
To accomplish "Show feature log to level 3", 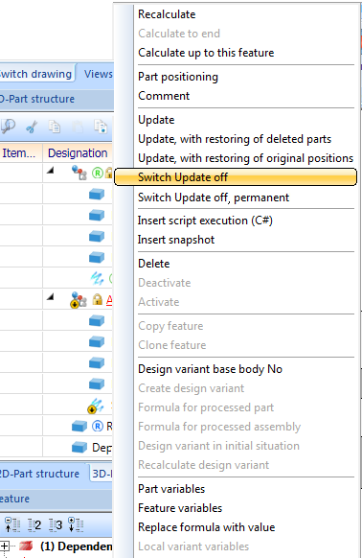I will 56,525.
